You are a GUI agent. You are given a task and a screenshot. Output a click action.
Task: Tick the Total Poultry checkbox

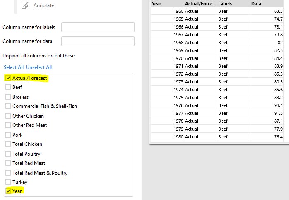point(8,154)
